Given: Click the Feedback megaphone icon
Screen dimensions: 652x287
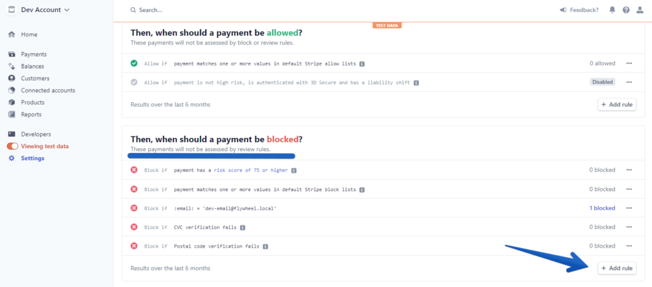Looking at the screenshot, I should click(x=563, y=10).
